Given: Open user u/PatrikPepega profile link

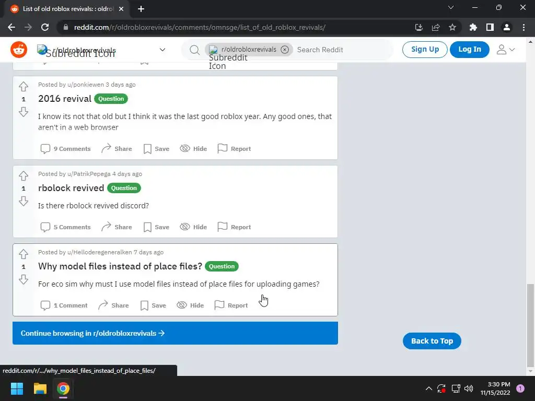Looking at the screenshot, I should point(89,174).
